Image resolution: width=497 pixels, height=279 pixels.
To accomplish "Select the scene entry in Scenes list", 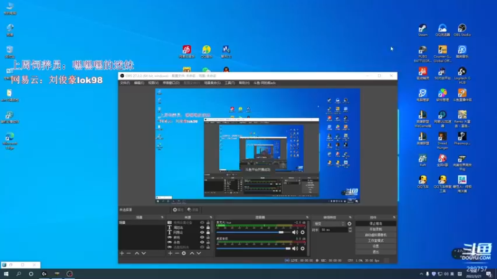I will click(142, 223).
